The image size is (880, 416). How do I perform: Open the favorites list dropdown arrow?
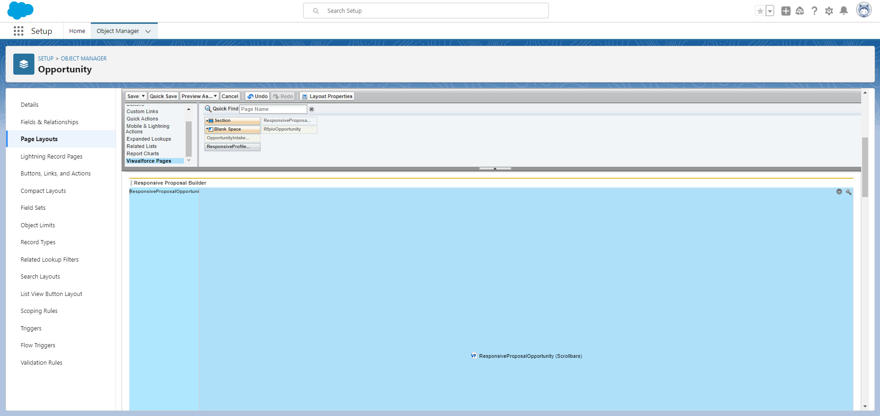click(x=770, y=11)
